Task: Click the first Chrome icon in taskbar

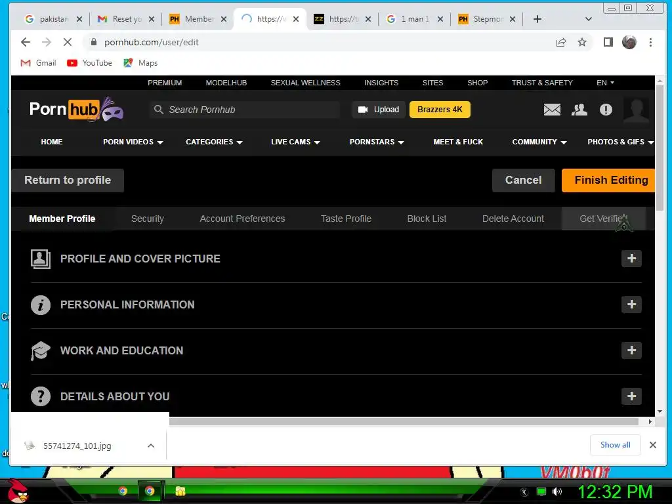Action: [x=123, y=491]
